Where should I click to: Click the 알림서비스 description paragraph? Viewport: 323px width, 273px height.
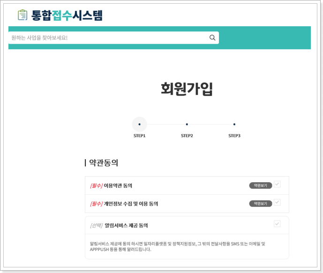coord(177,246)
